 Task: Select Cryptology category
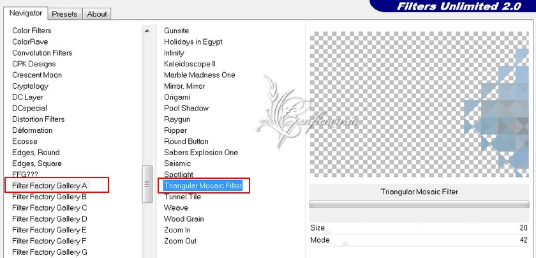pyautogui.click(x=30, y=86)
